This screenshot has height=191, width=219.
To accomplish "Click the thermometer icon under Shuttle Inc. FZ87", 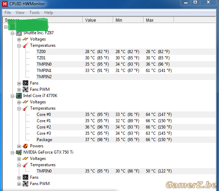I will pos(25,45).
